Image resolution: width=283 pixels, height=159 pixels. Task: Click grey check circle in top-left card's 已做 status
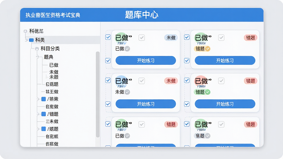point(127,49)
